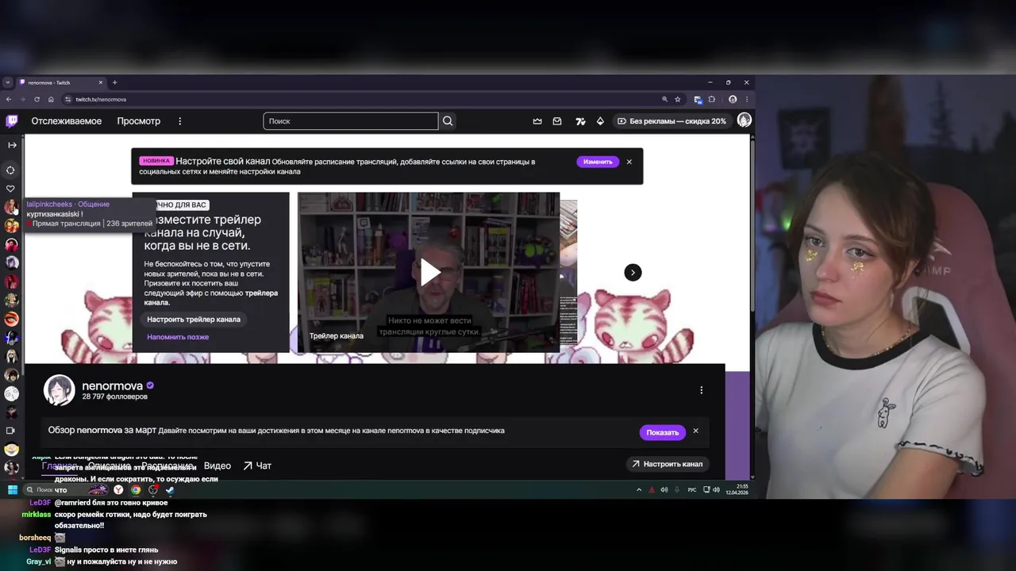Open the Чат popout tab
This screenshot has width=1016, height=571.
[x=257, y=466]
